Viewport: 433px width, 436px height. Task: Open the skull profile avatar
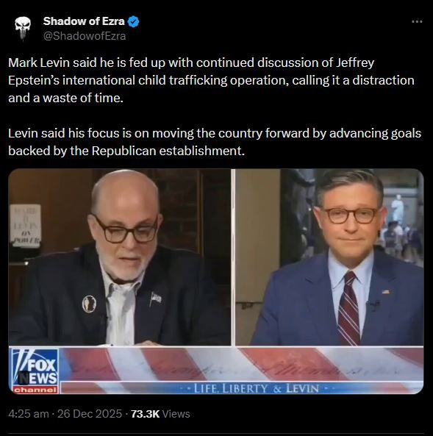[x=23, y=28]
